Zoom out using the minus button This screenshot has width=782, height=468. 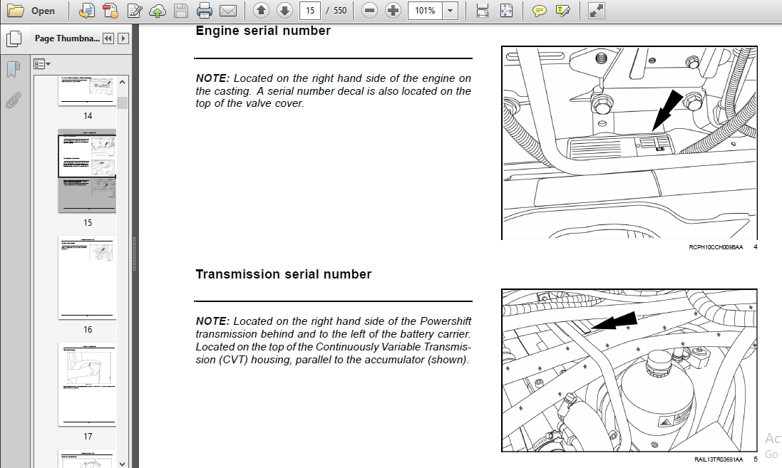point(369,11)
